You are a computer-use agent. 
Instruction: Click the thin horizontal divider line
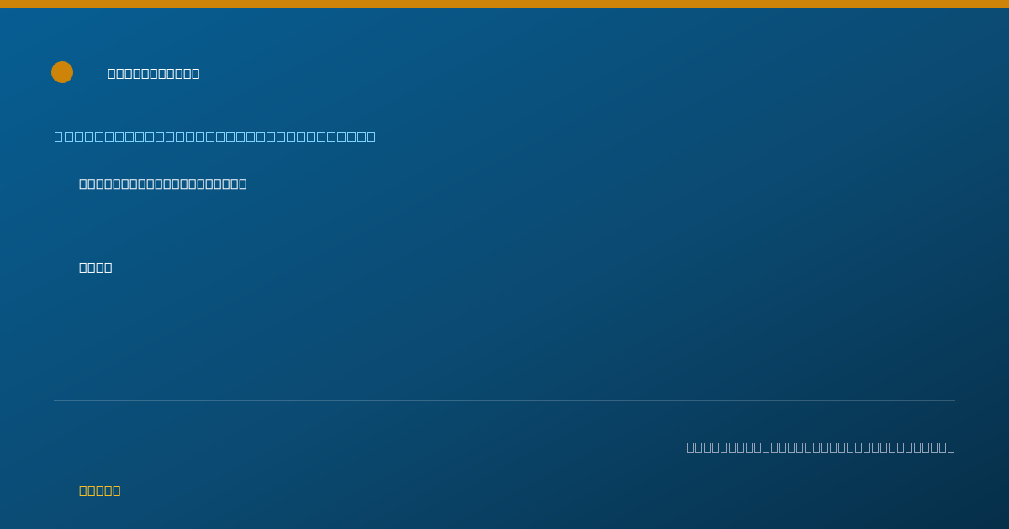tap(504, 400)
